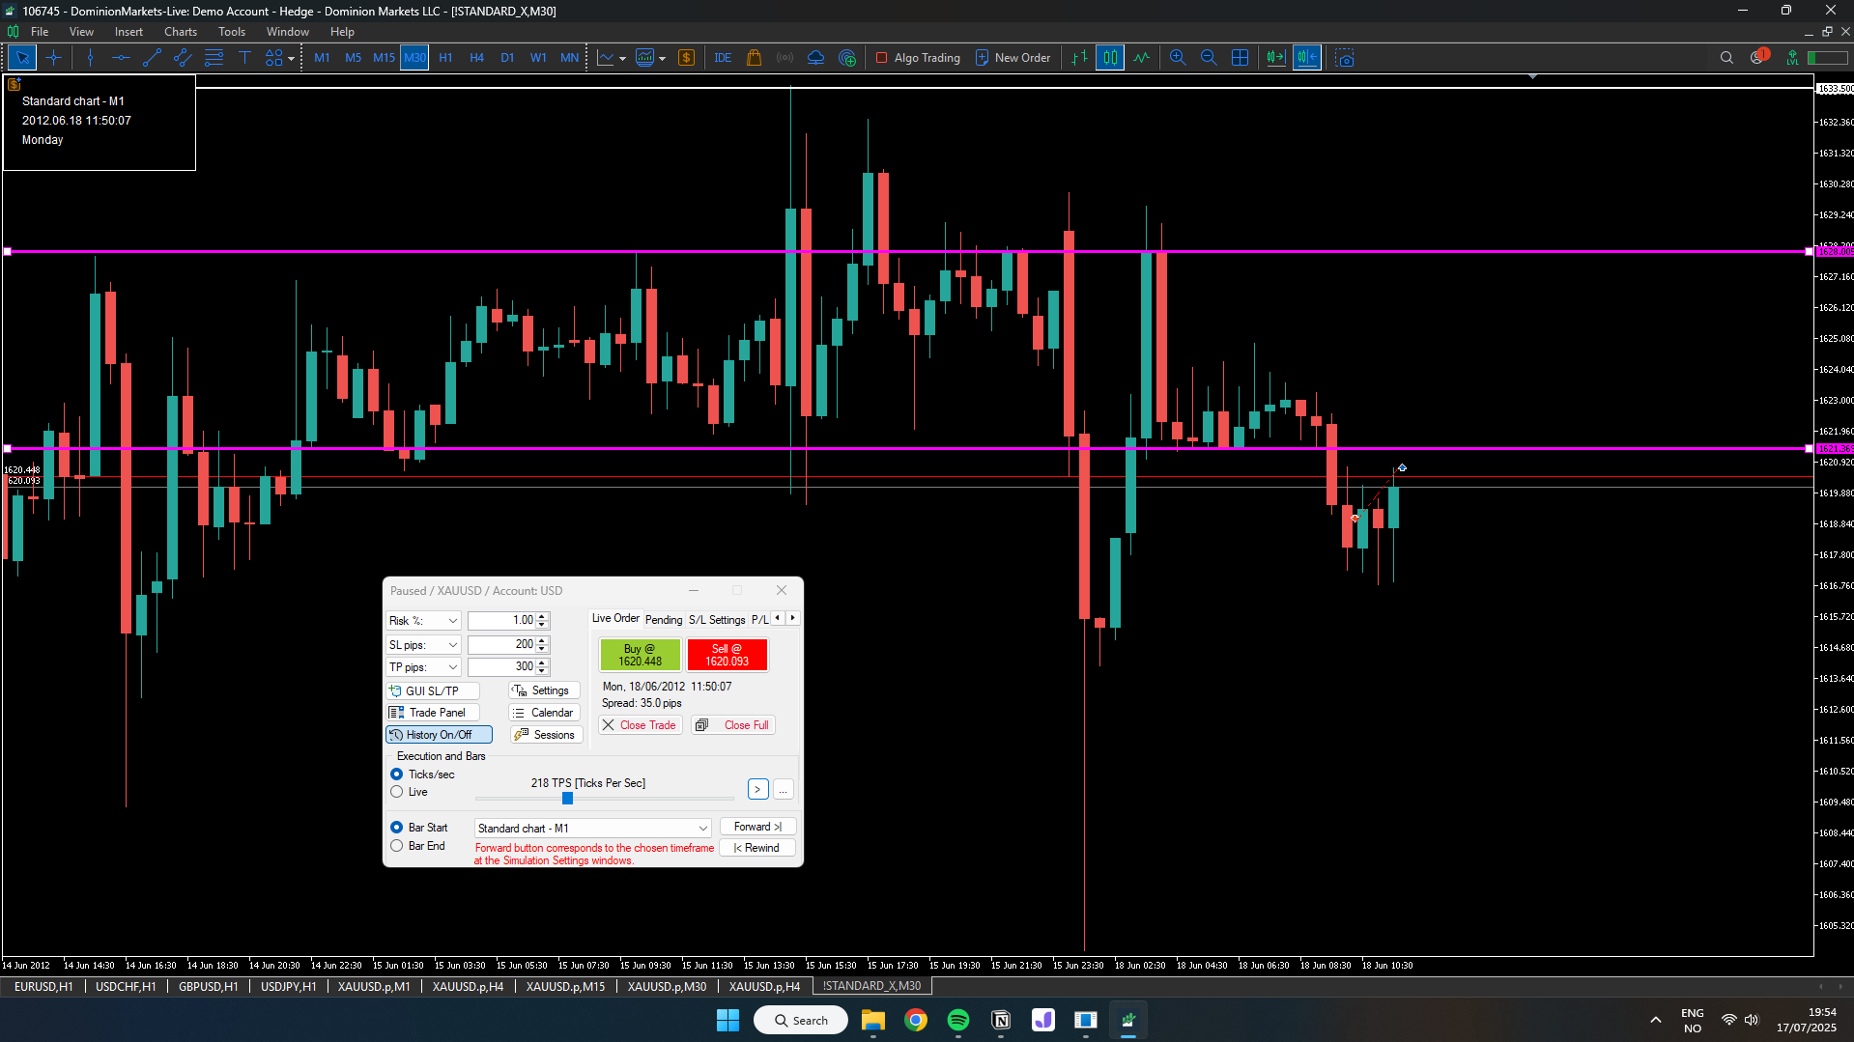Take a chart screenshot with camera icon
Screen dimensions: 1854x1042
(1344, 58)
